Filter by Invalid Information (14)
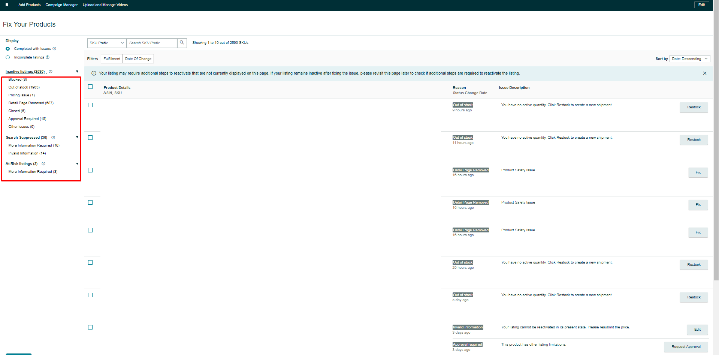The height and width of the screenshot is (355, 719). tap(27, 153)
